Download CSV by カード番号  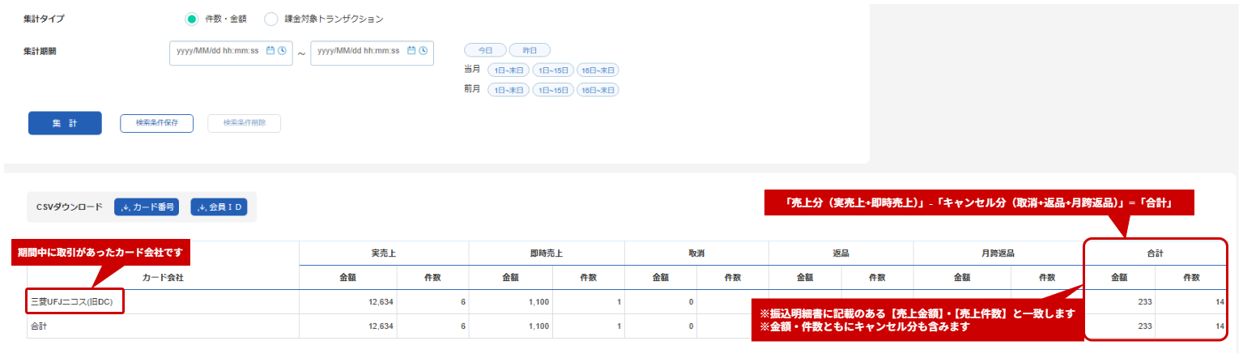pyautogui.click(x=146, y=207)
